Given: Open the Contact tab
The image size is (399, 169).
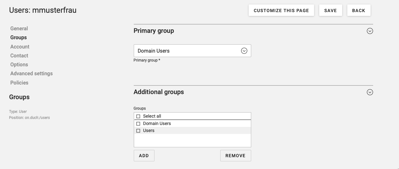Looking at the screenshot, I should tap(19, 55).
